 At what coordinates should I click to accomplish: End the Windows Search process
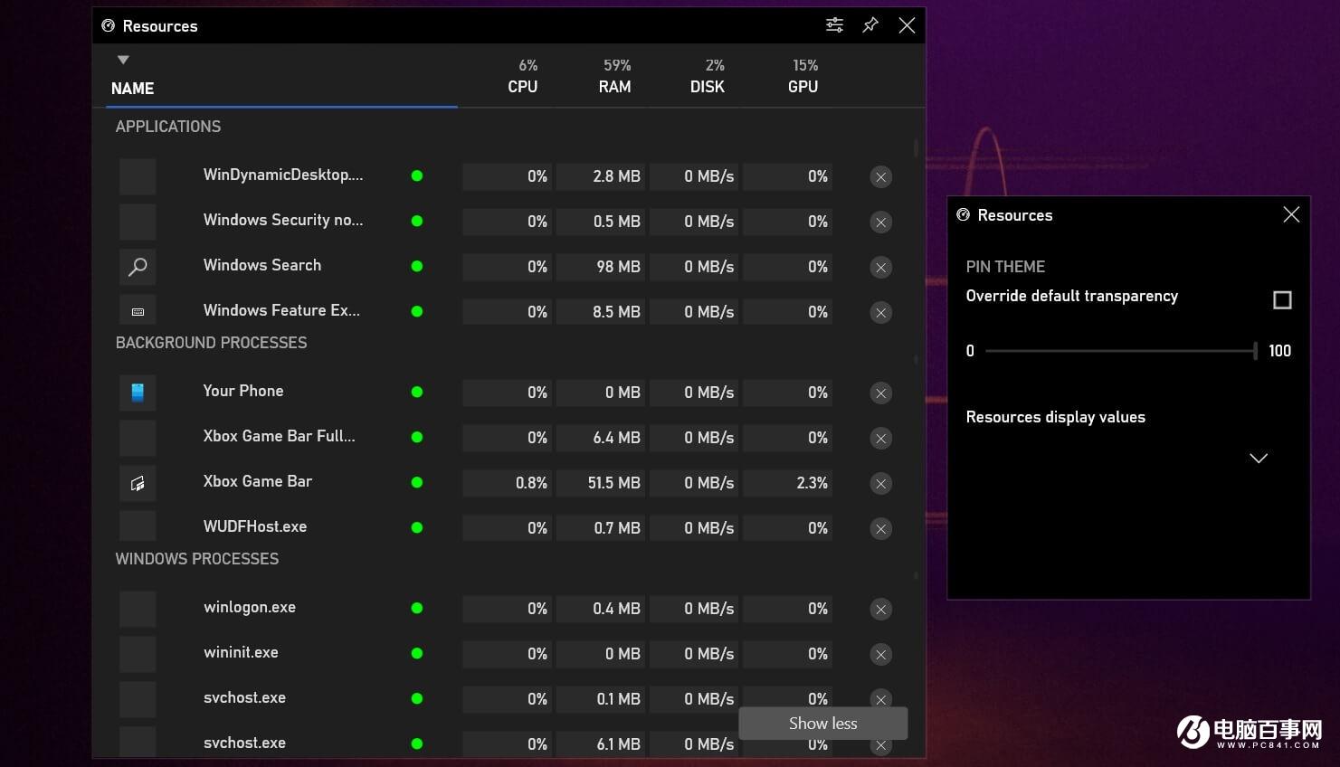(880, 267)
